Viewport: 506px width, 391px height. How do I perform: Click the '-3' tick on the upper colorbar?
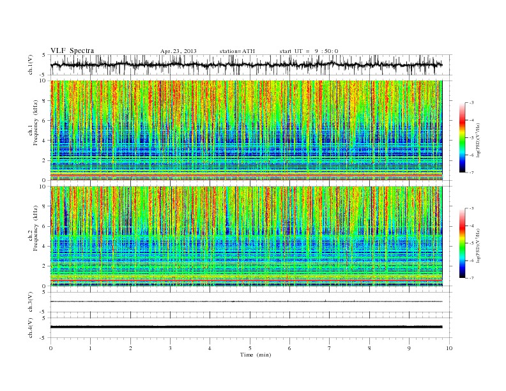tap(471, 103)
